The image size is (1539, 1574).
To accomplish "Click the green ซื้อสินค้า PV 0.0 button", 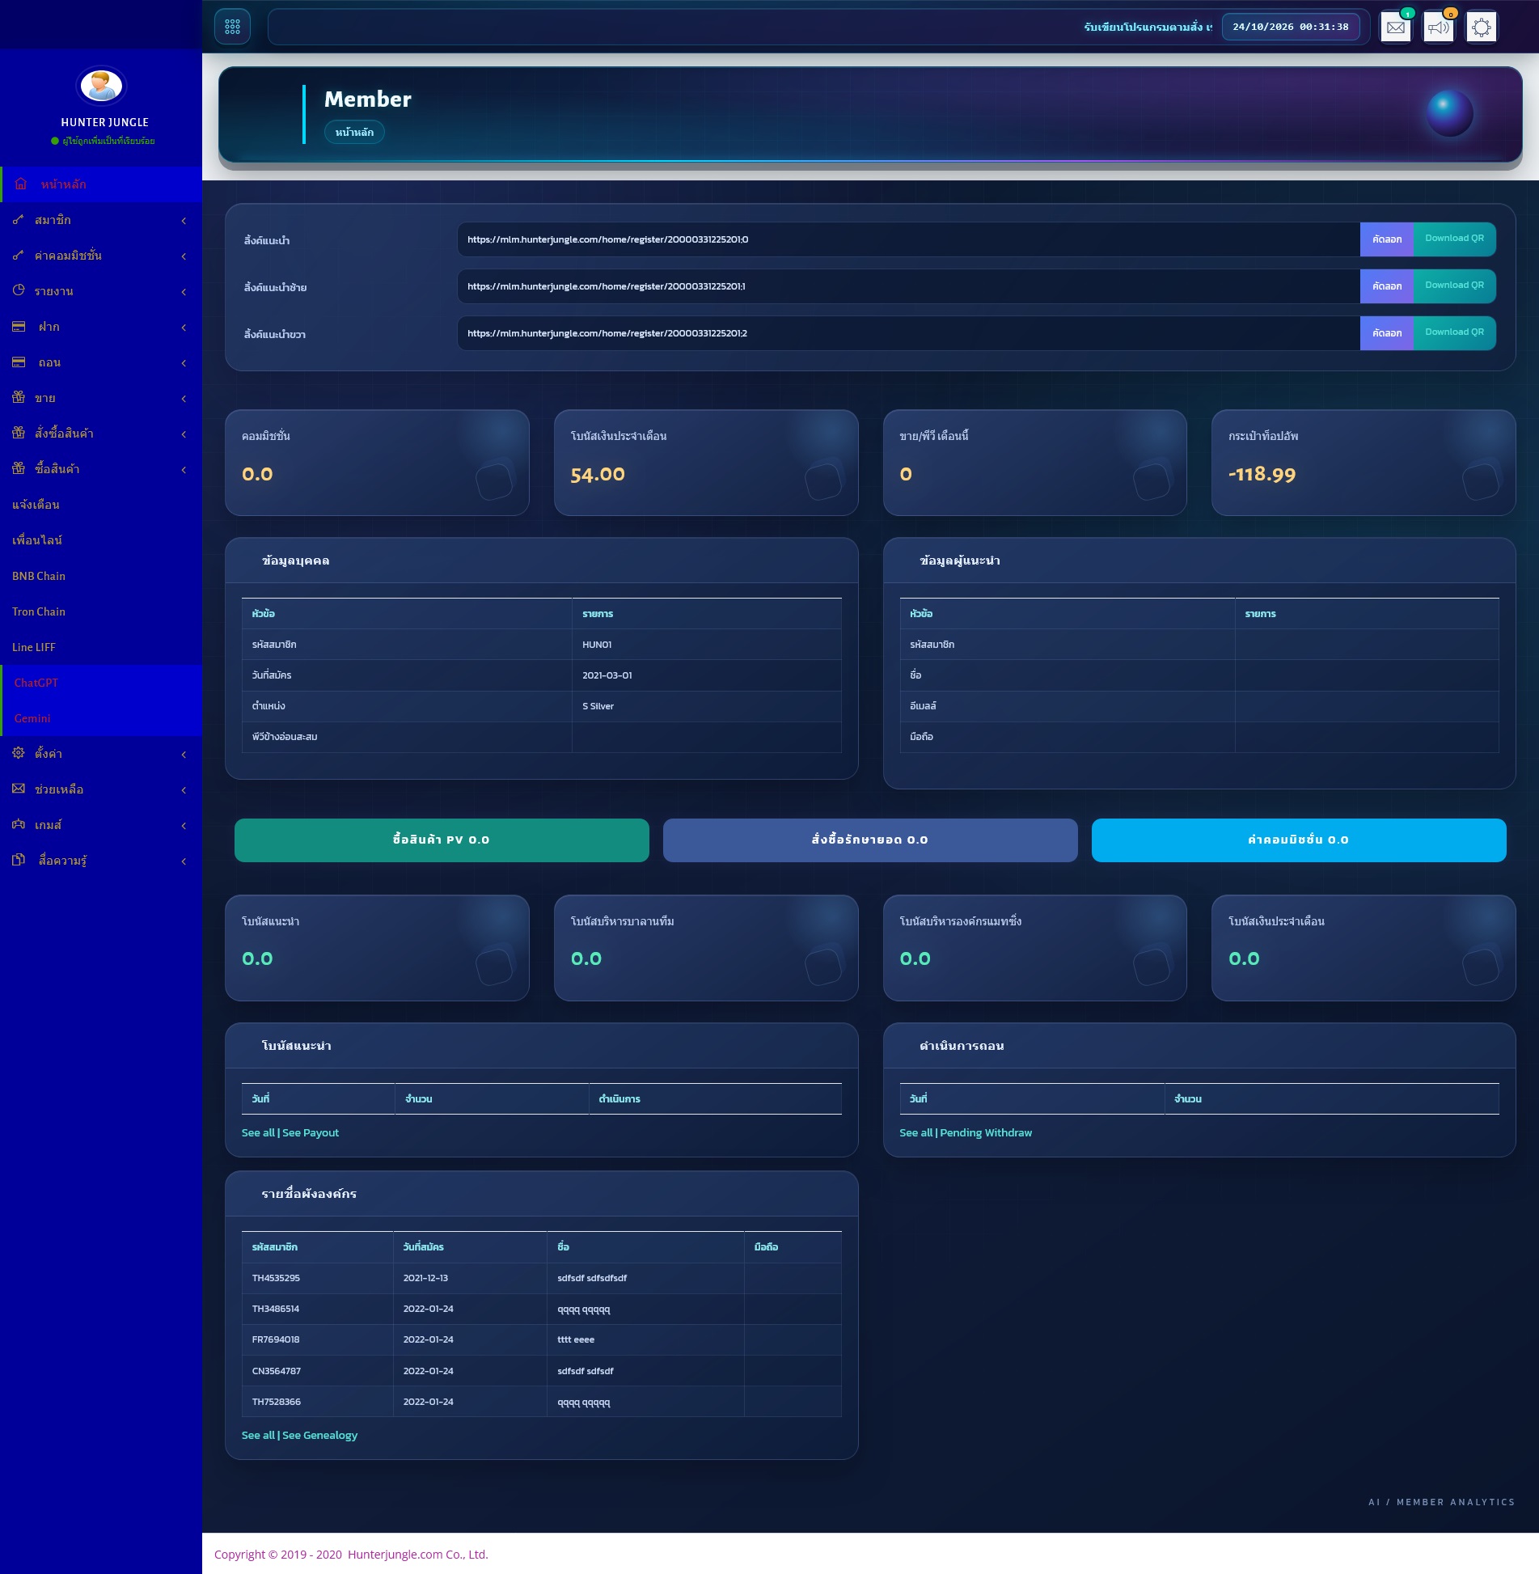I will click(442, 840).
